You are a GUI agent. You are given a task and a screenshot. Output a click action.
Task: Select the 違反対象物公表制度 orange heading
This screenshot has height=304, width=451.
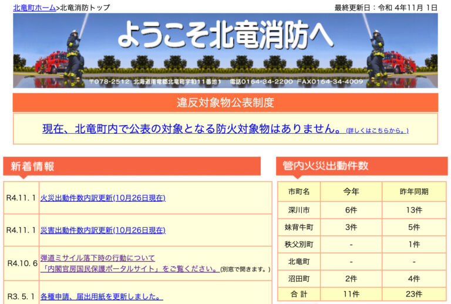click(225, 103)
